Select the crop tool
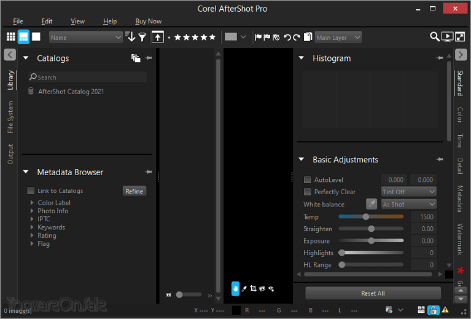The width and height of the screenshot is (471, 319). [253, 289]
